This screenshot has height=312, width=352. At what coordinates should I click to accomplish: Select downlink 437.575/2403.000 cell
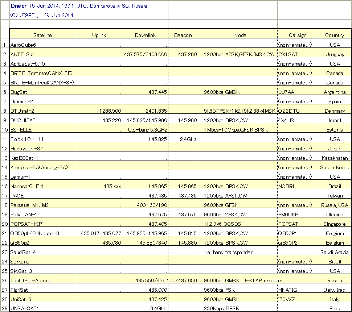click(x=145, y=53)
